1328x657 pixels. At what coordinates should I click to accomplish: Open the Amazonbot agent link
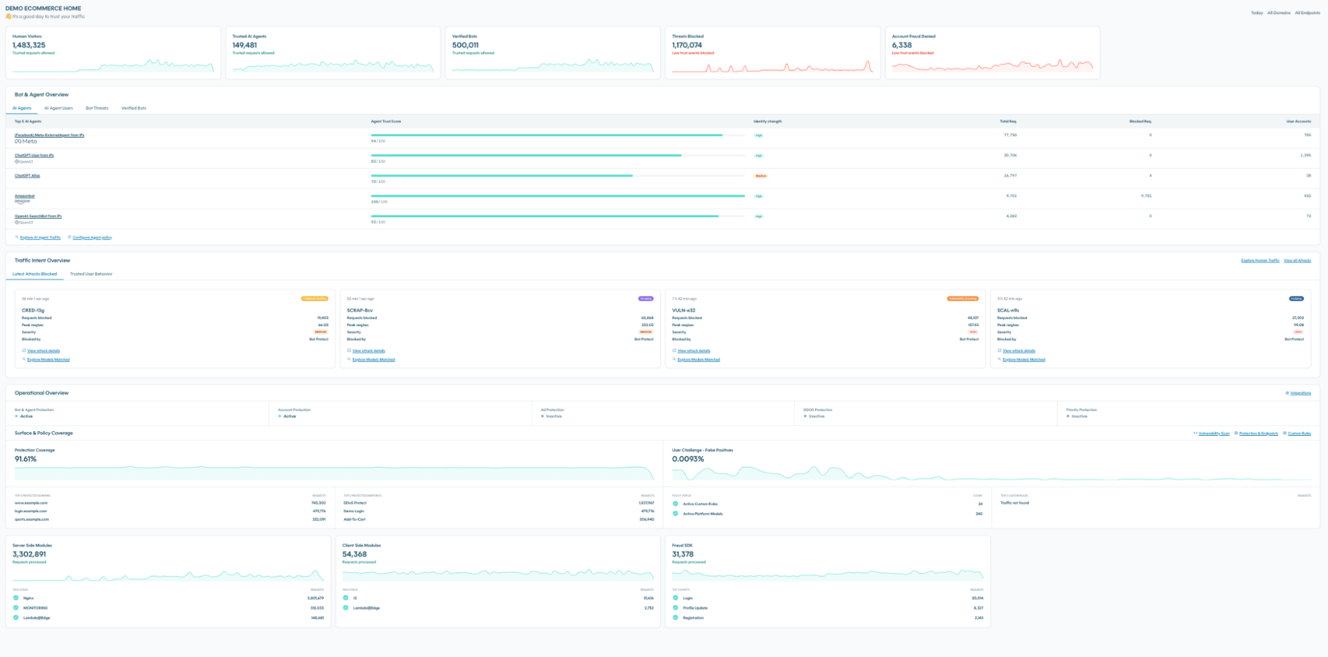[x=25, y=196]
